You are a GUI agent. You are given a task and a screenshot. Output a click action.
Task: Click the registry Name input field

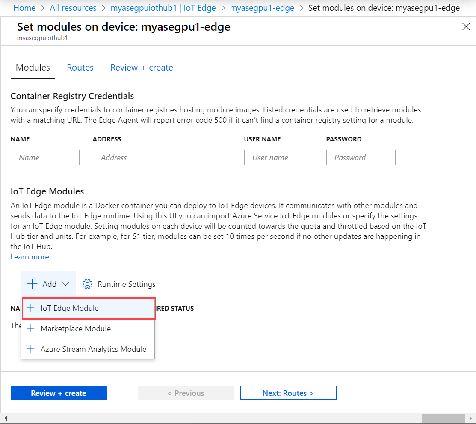pos(45,157)
